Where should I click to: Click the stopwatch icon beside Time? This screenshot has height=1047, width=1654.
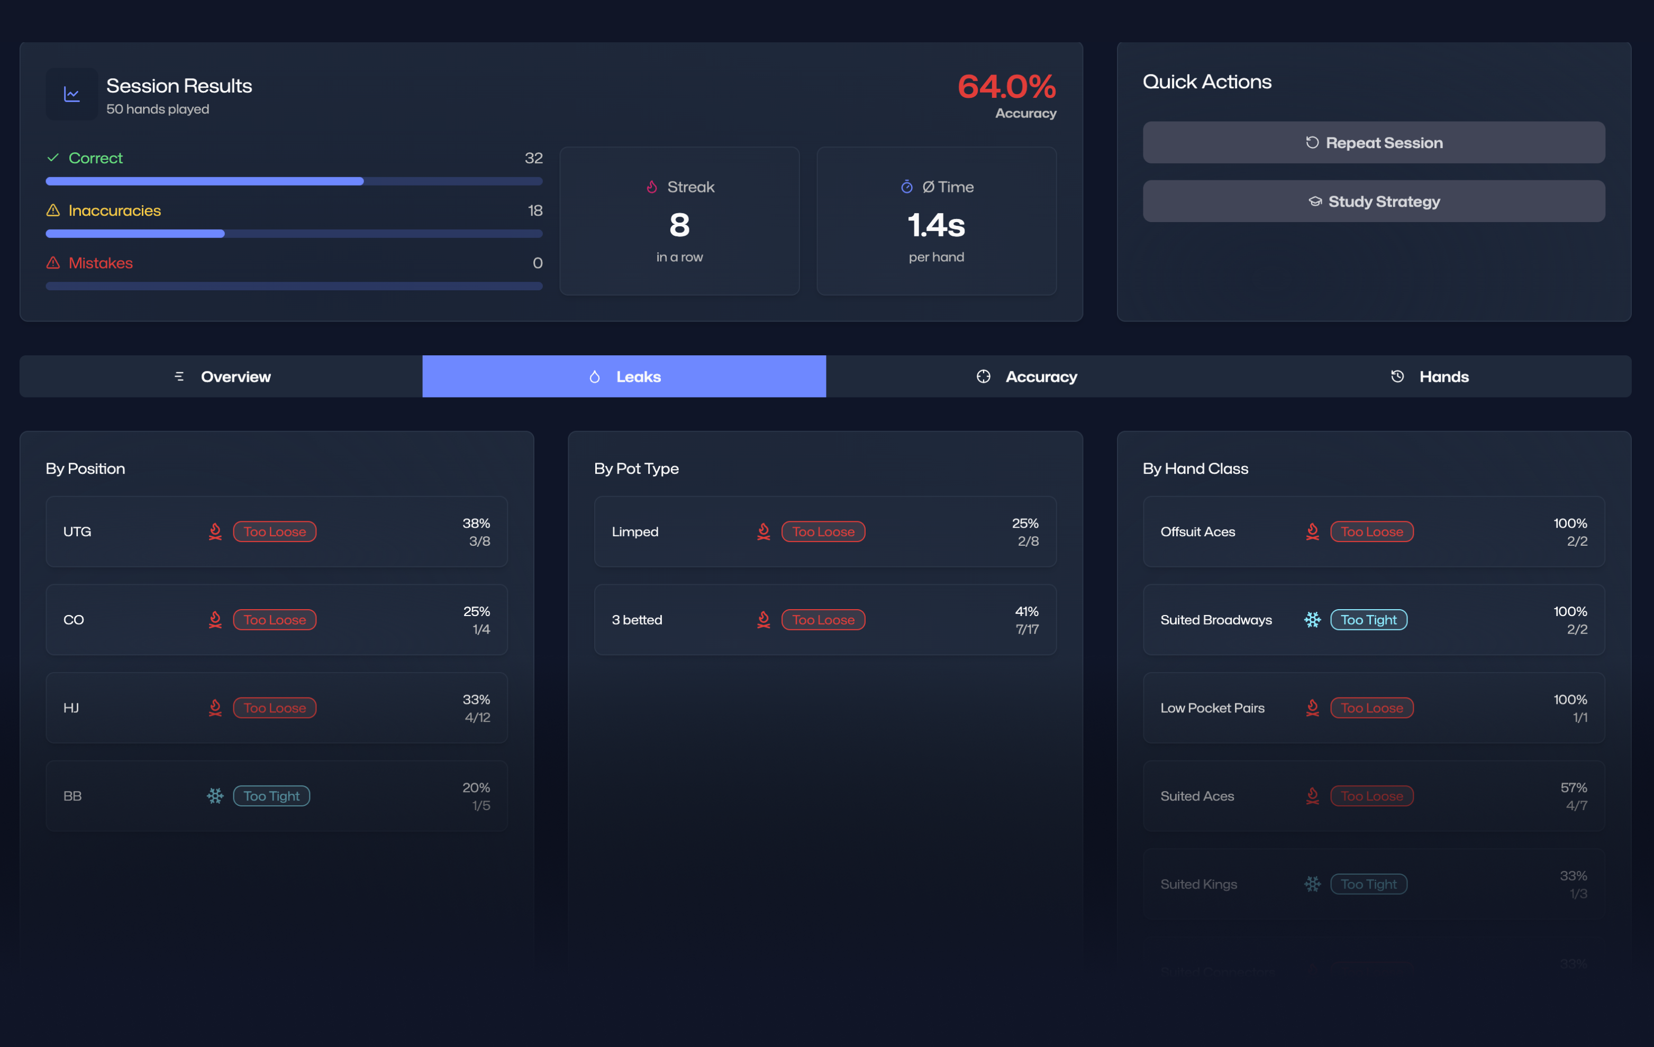point(907,187)
